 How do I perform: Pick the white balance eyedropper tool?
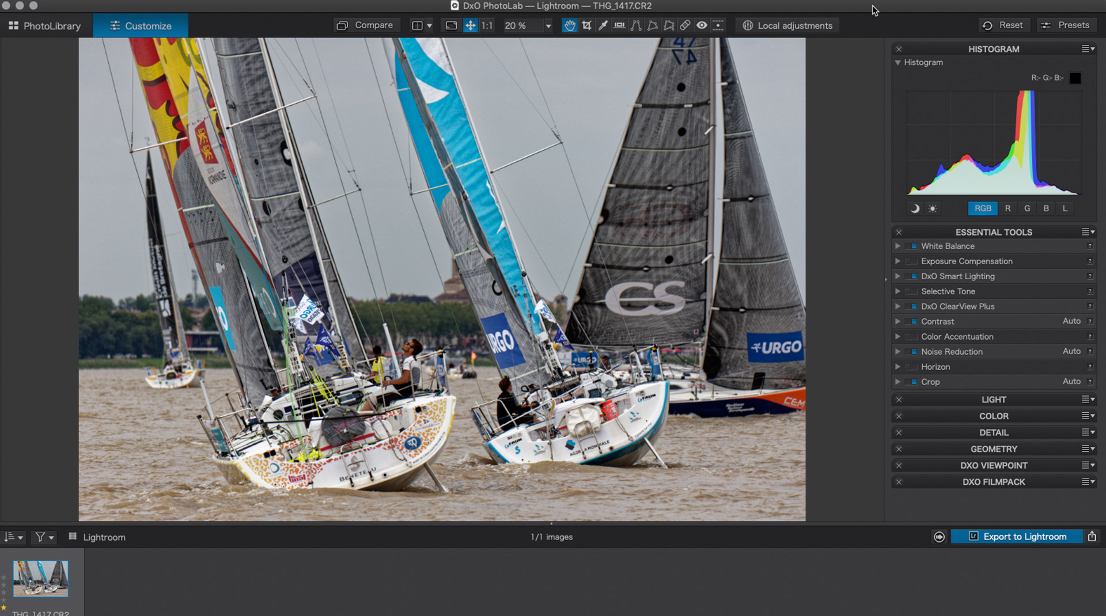[603, 25]
